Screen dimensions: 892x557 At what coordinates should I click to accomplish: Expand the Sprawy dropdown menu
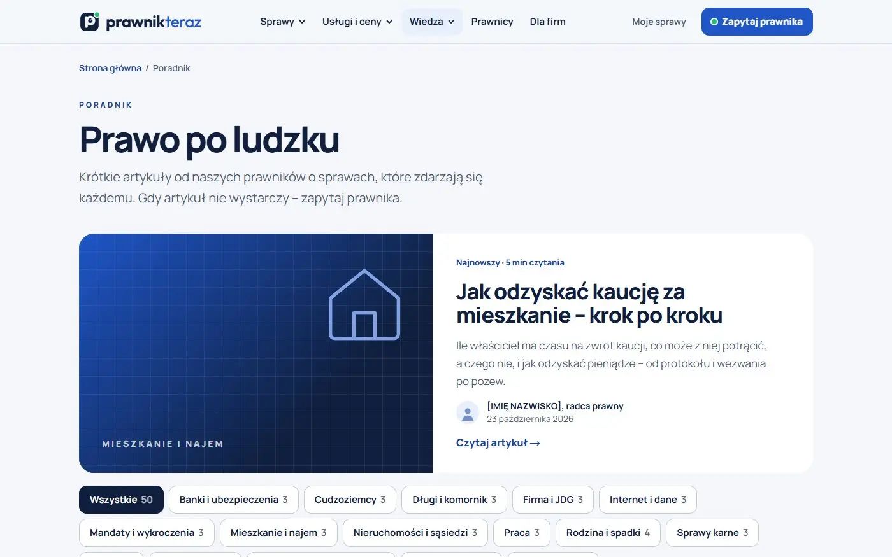pos(283,22)
